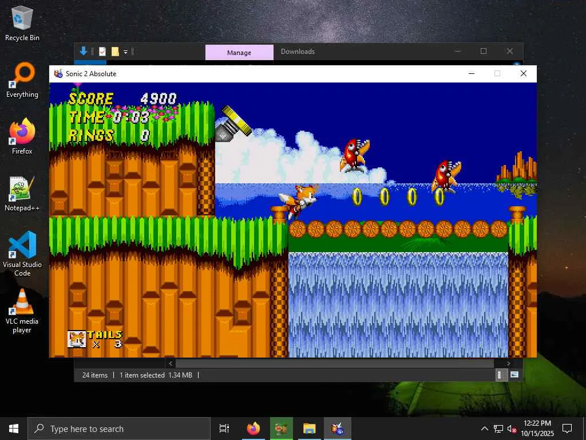Click the SCORE 4900 readout in the game
The height and width of the screenshot is (440, 586).
coord(122,99)
